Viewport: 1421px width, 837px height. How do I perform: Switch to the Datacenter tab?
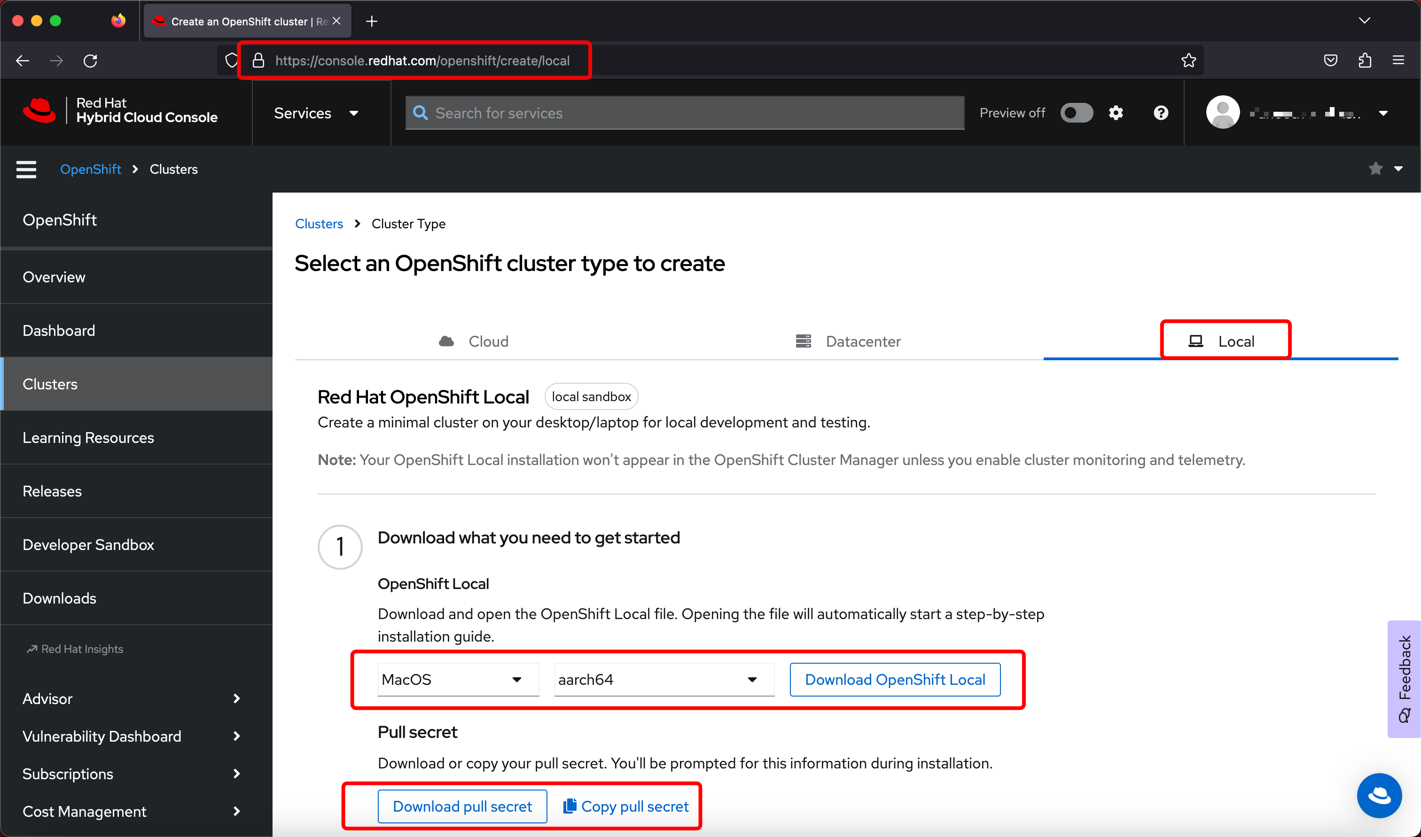click(x=848, y=341)
